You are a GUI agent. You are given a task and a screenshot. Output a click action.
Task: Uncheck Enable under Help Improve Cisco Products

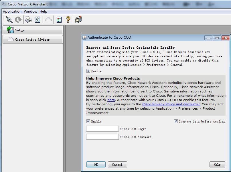88,121
